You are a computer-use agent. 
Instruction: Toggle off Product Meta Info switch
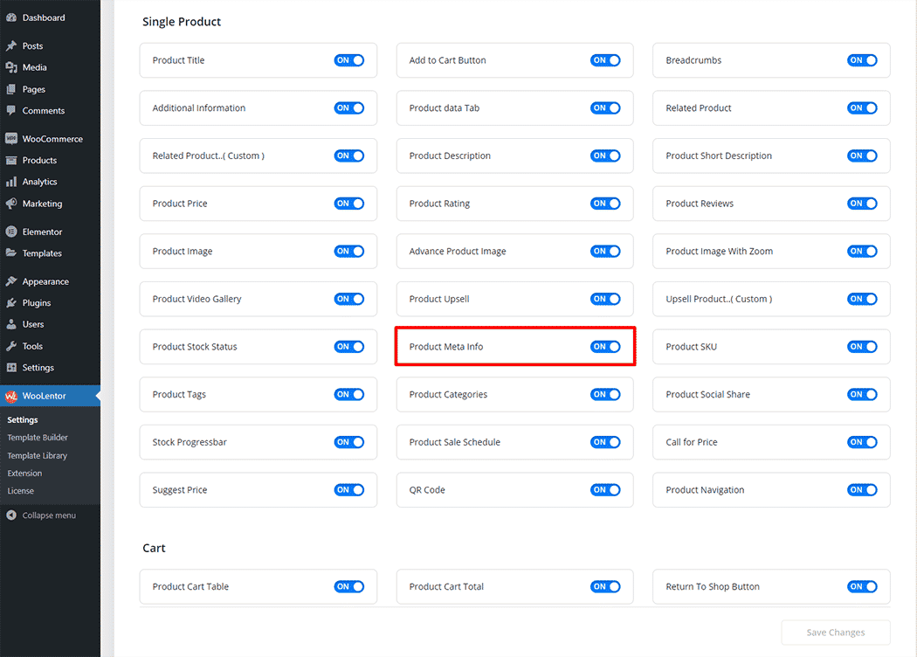605,347
